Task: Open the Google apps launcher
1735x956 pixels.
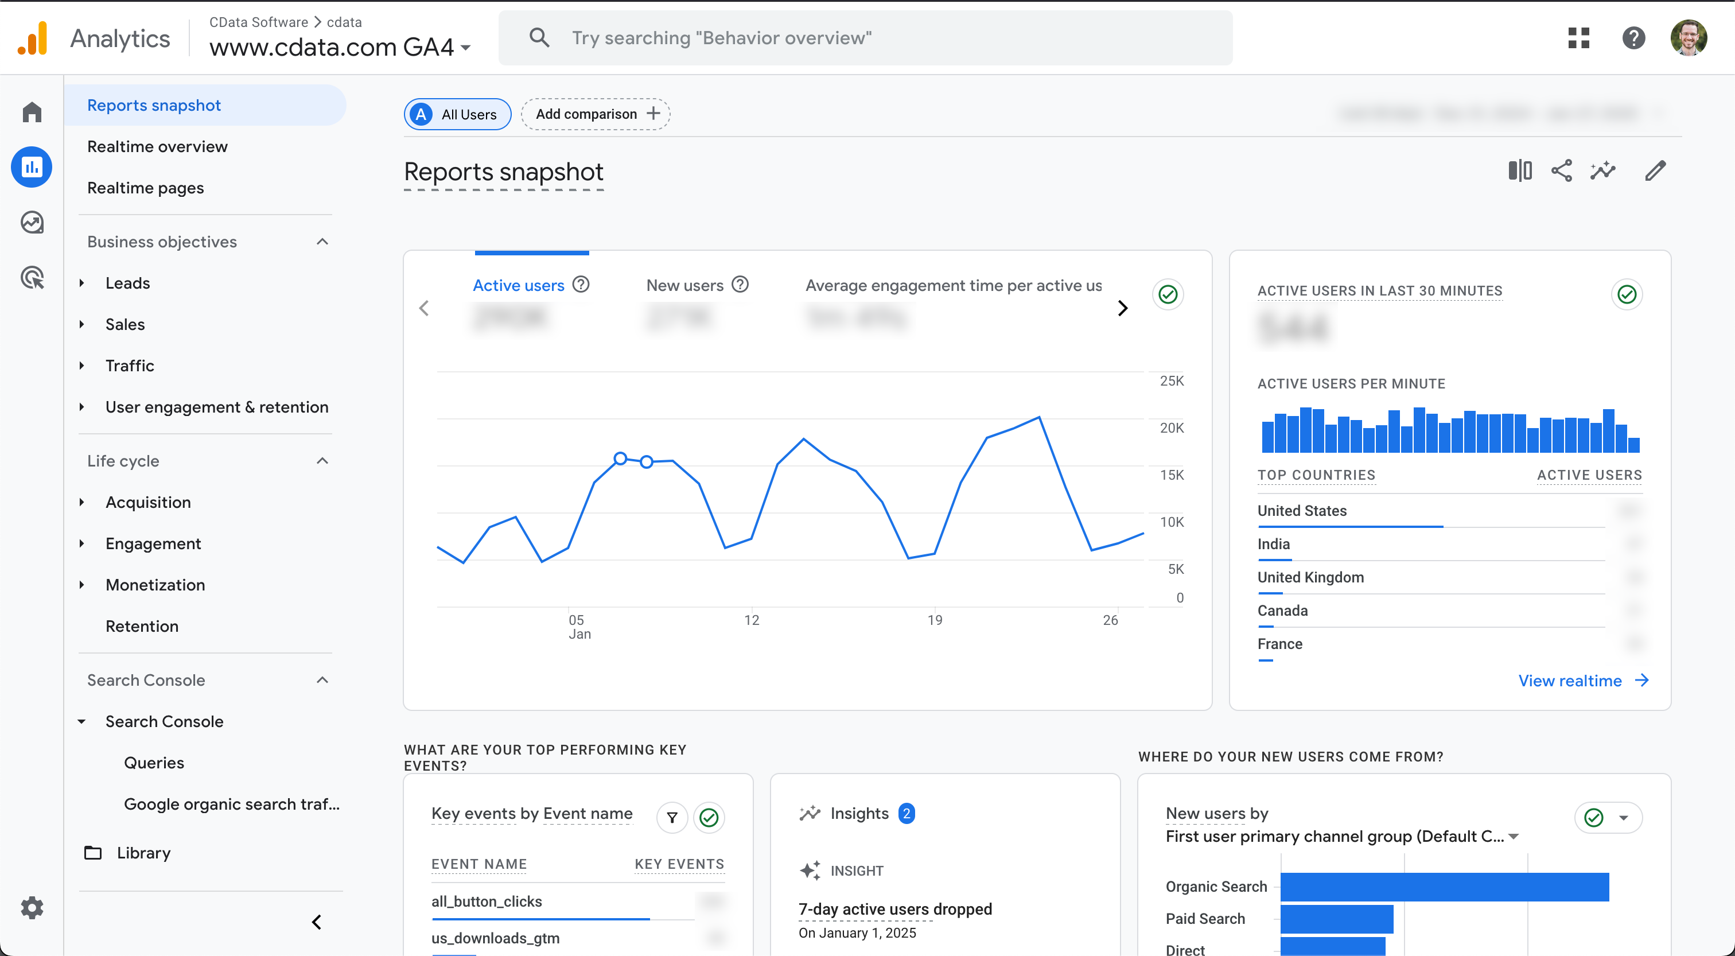Action: (1579, 38)
